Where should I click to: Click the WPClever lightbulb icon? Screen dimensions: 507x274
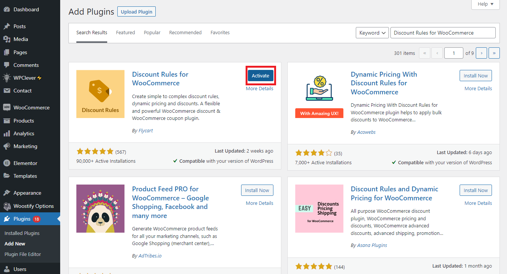[x=7, y=78]
